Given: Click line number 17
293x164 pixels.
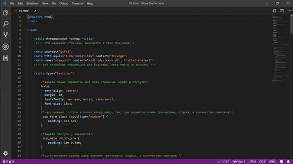Looking at the screenshot, I should pyautogui.click(x=19, y=86).
